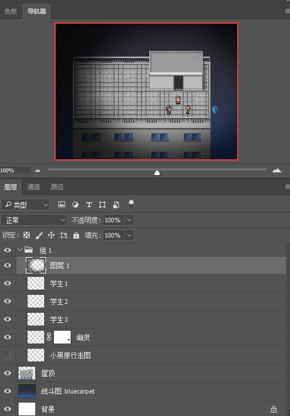Viewport: 290px width, 416px height.
Task: Hide the 组 1 group
Action: point(8,250)
